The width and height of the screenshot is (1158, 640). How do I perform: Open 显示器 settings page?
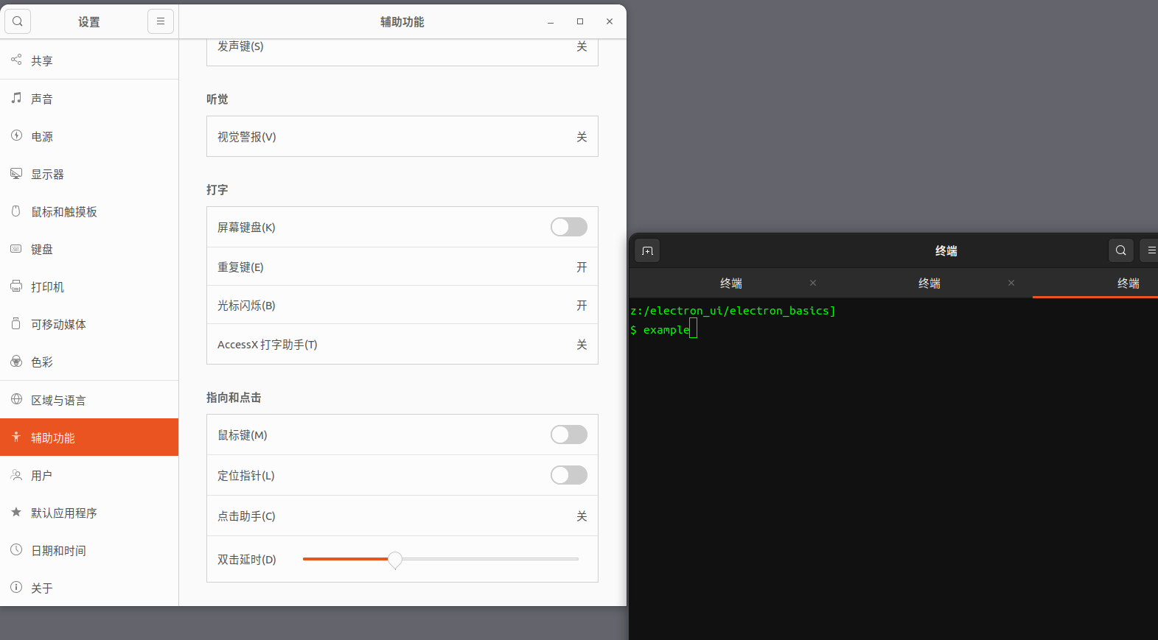pos(89,174)
